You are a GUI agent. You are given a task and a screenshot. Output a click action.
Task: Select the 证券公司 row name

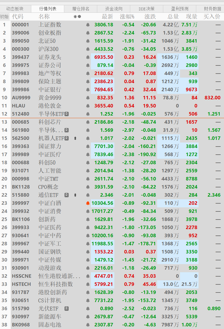[x=50, y=65]
